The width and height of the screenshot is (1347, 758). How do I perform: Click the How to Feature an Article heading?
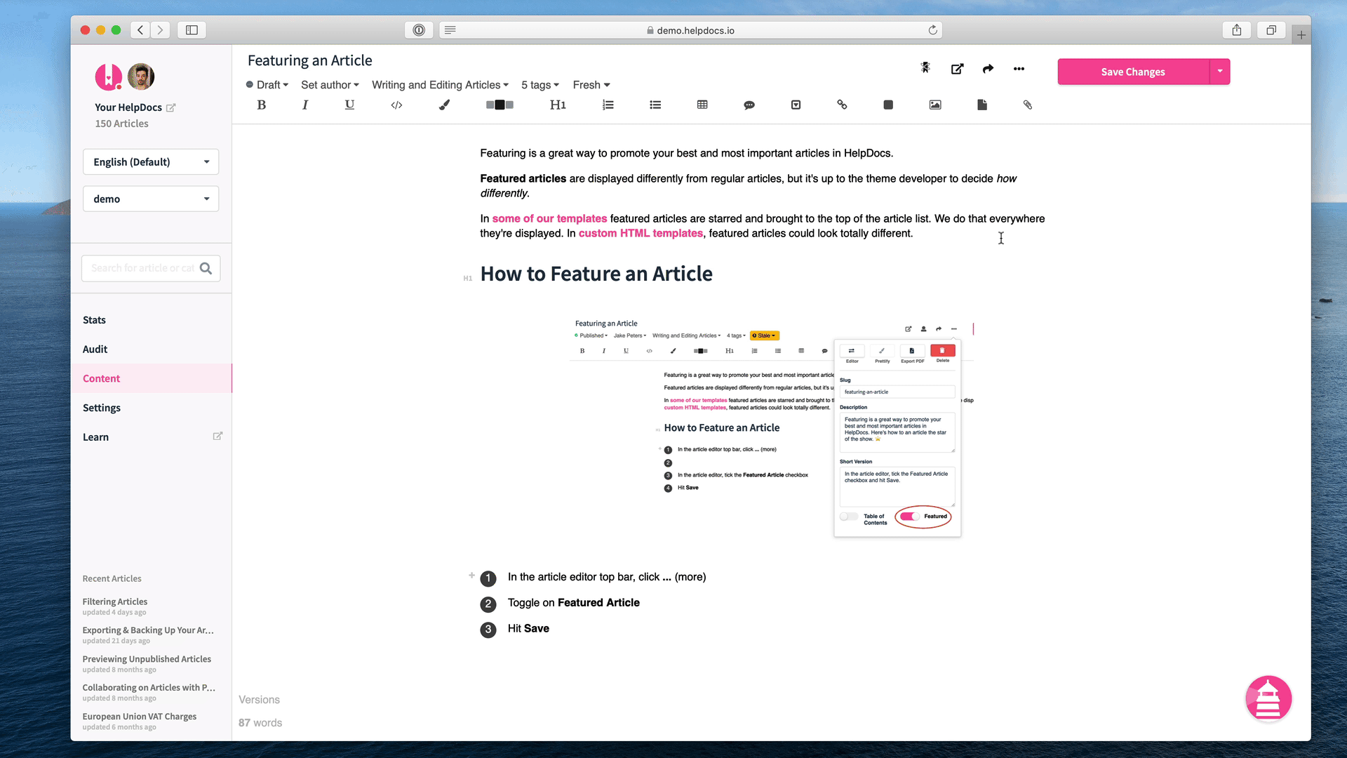(596, 274)
